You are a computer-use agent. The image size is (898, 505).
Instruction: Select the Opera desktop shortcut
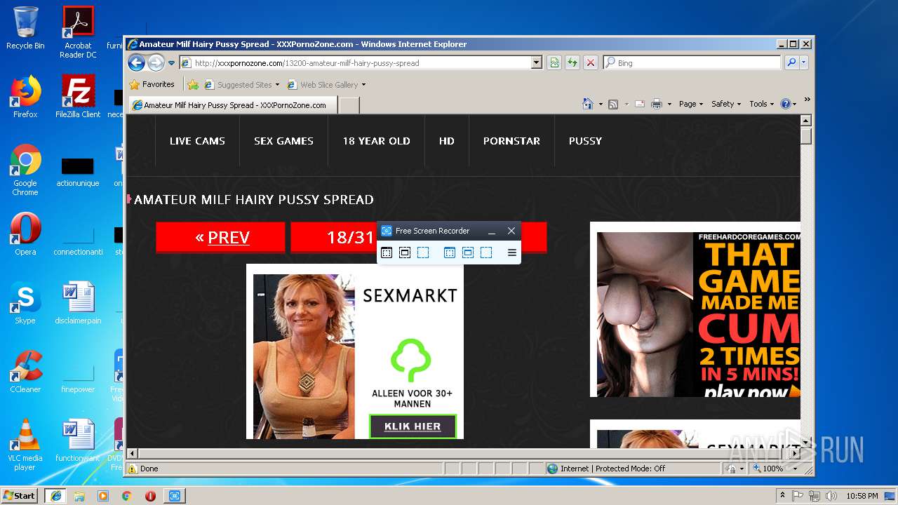coord(25,234)
